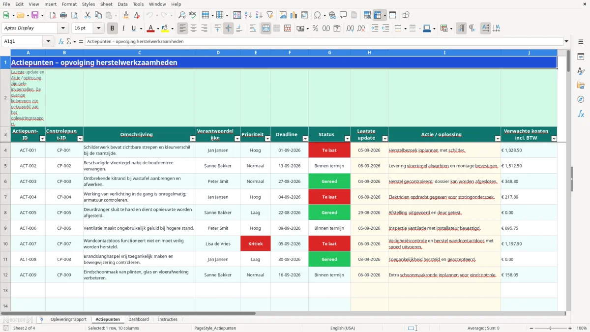The height and width of the screenshot is (332, 590).
Task: Open the Function Wizard
Action: pyautogui.click(x=61, y=42)
